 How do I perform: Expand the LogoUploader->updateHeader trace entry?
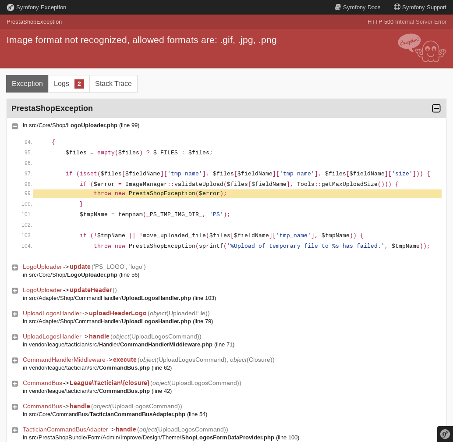pyautogui.click(x=15, y=291)
